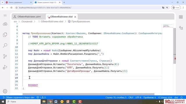The image size is (186, 104).
Task: Click the code minimap preview
Action: click(168, 26)
